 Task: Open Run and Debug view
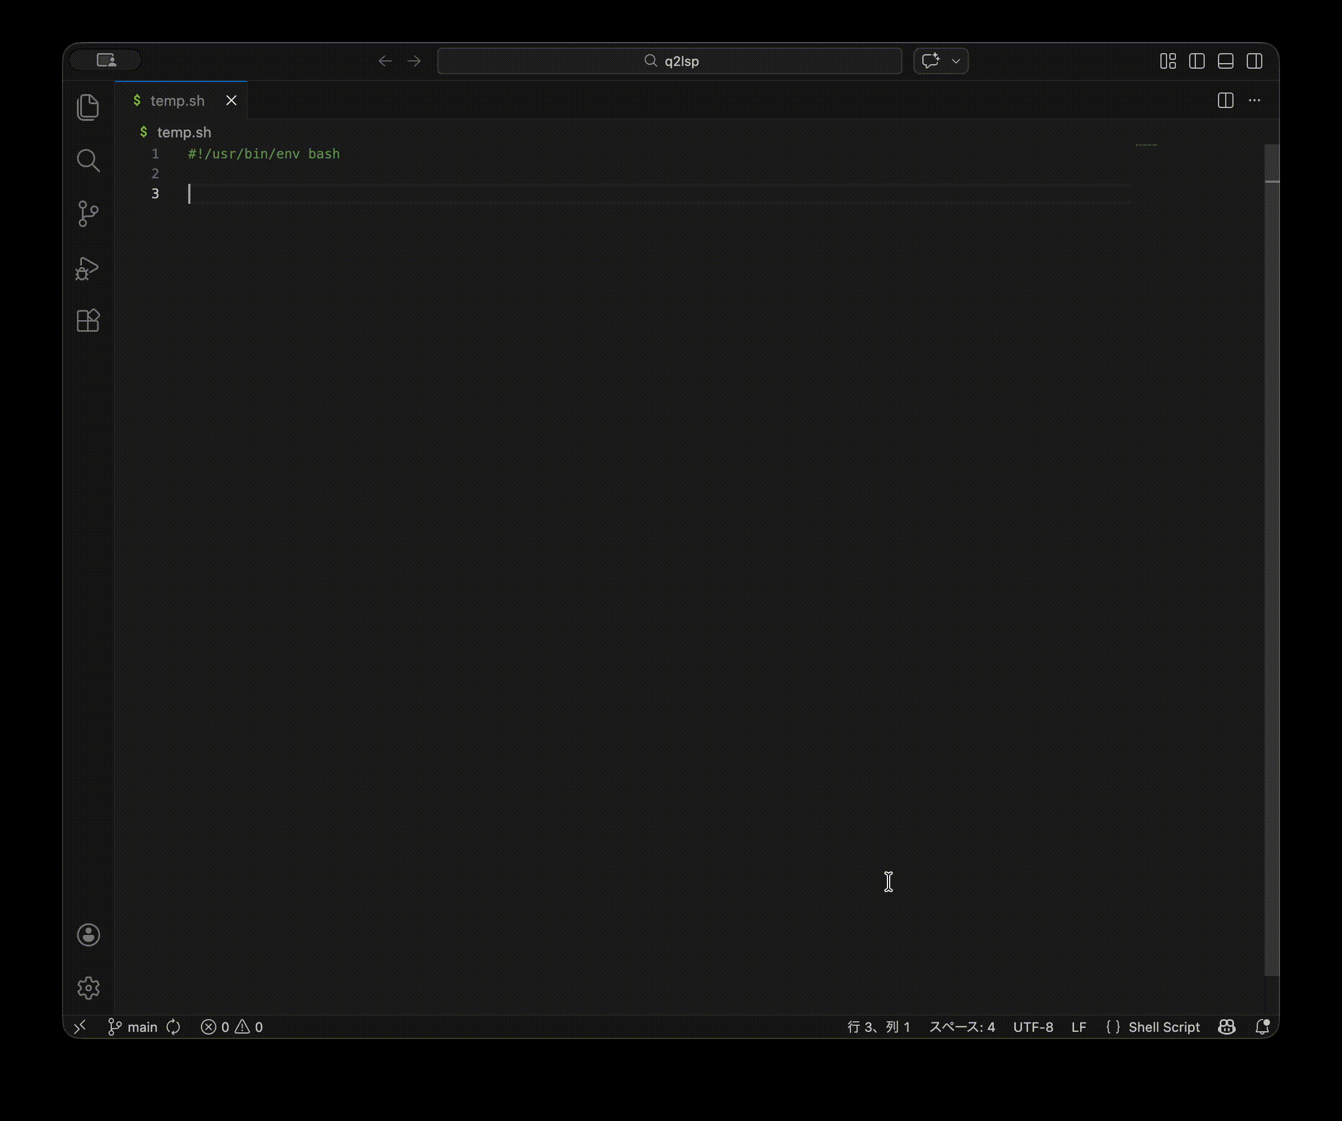[x=88, y=268]
